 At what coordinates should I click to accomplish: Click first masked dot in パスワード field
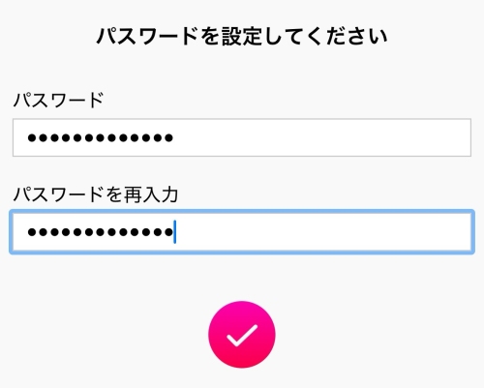click(x=32, y=138)
